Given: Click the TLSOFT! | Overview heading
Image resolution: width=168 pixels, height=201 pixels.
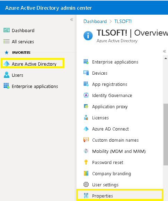Looking at the screenshot, I should coord(132,33).
